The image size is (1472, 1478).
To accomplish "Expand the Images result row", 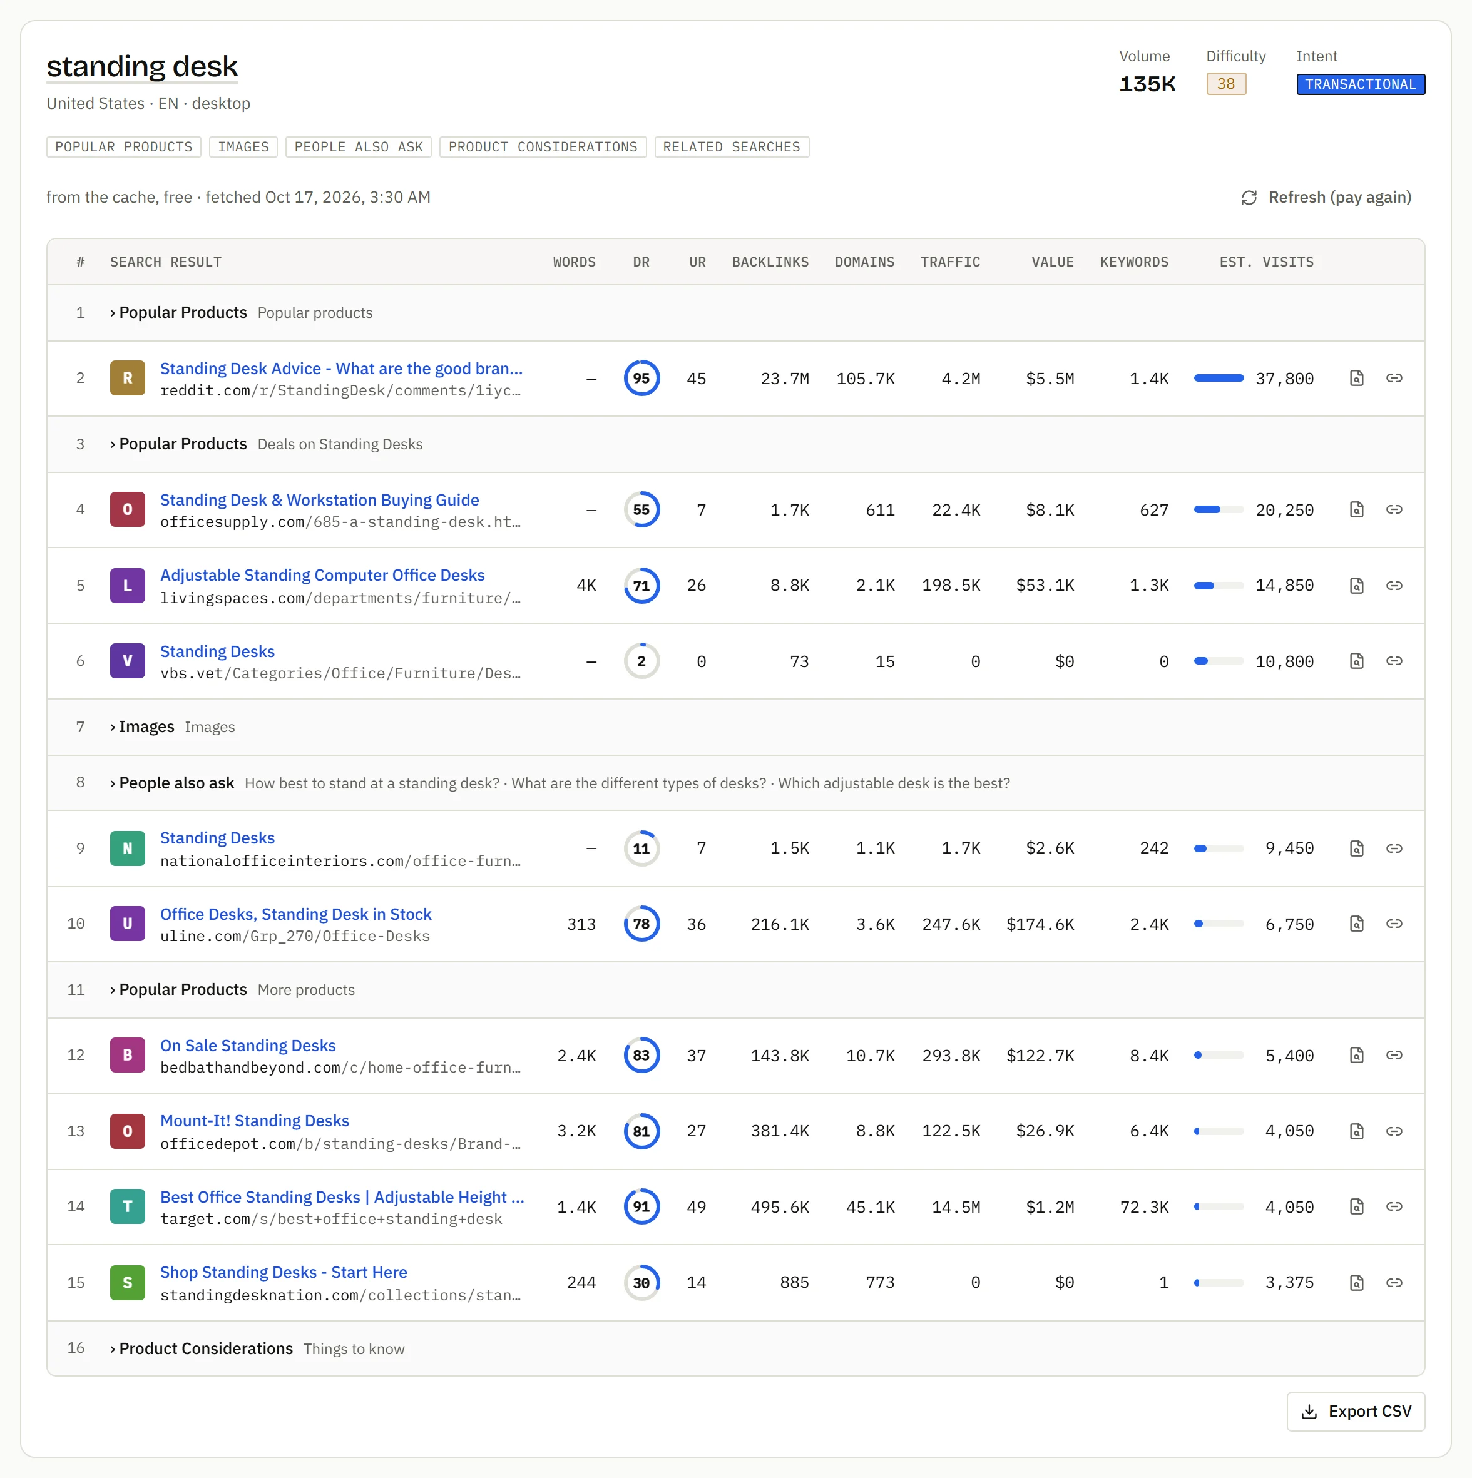I will click(735, 726).
